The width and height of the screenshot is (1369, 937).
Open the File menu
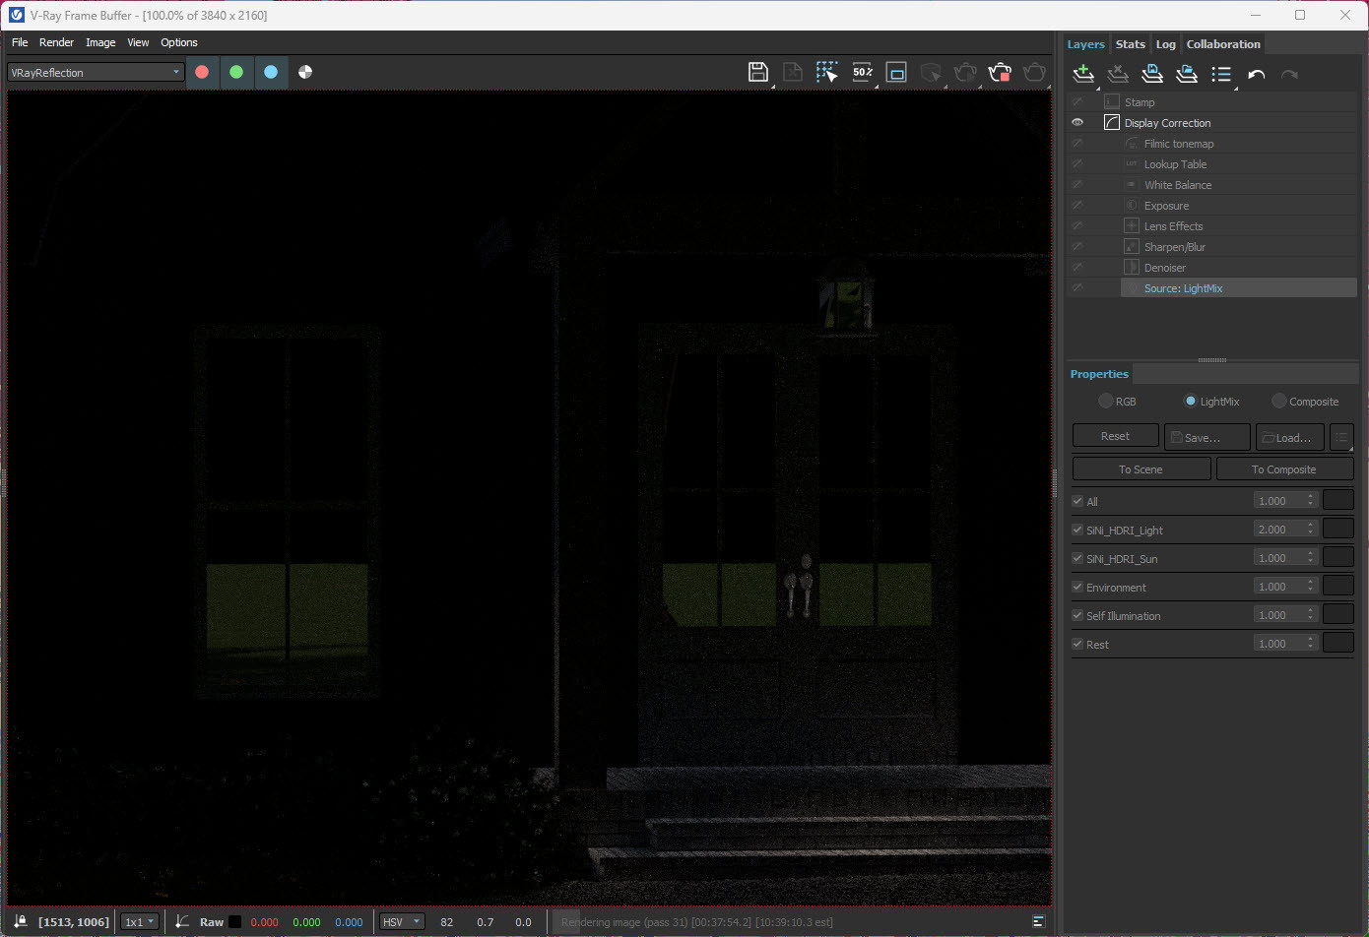(x=20, y=42)
